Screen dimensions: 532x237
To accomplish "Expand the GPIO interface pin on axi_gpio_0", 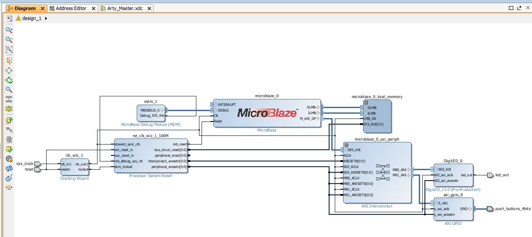I will (x=471, y=209).
